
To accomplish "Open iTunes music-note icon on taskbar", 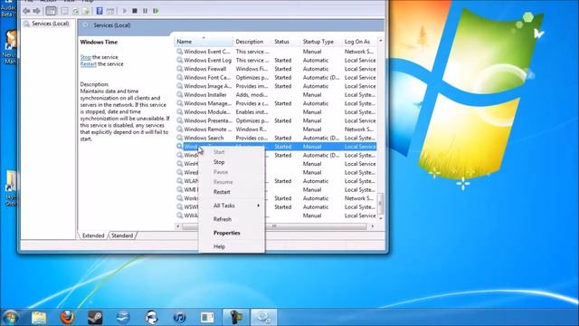I will pos(179,317).
